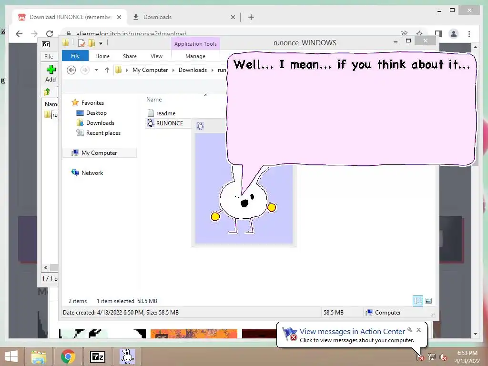Open a new Chrome tab
Image resolution: width=488 pixels, height=366 pixels.
tap(251, 17)
